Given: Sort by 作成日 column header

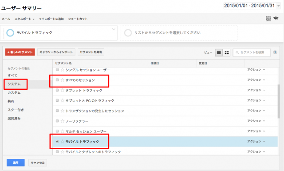Looking at the screenshot, I should tap(155, 63).
